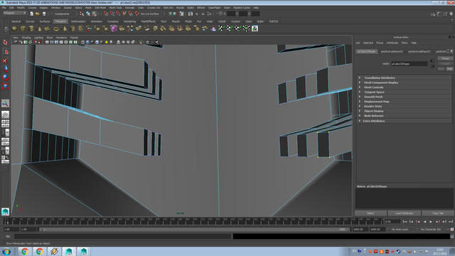Toggle Components selection mode
455x256 pixels.
click(62, 14)
